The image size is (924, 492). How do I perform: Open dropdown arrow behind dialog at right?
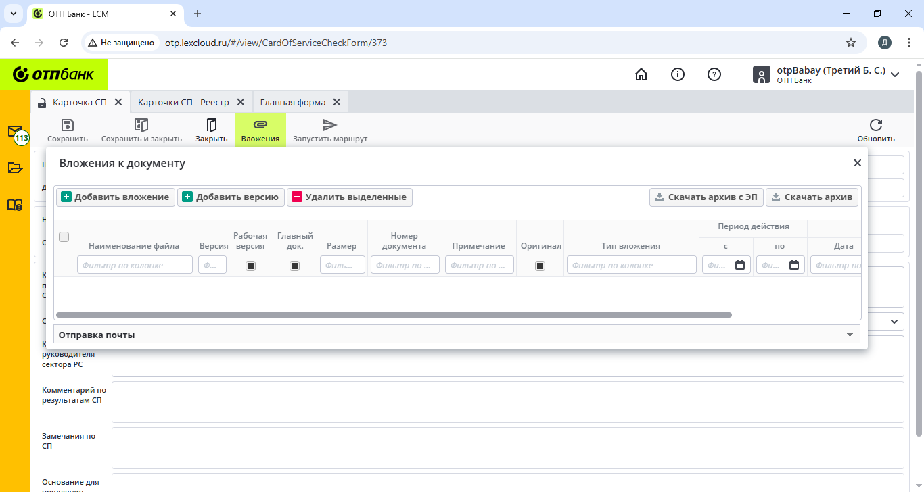click(894, 322)
